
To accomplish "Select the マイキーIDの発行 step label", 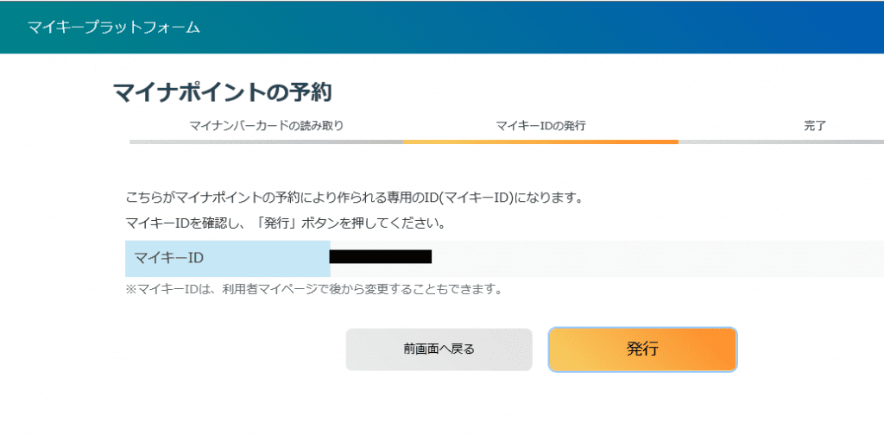I will tap(540, 126).
